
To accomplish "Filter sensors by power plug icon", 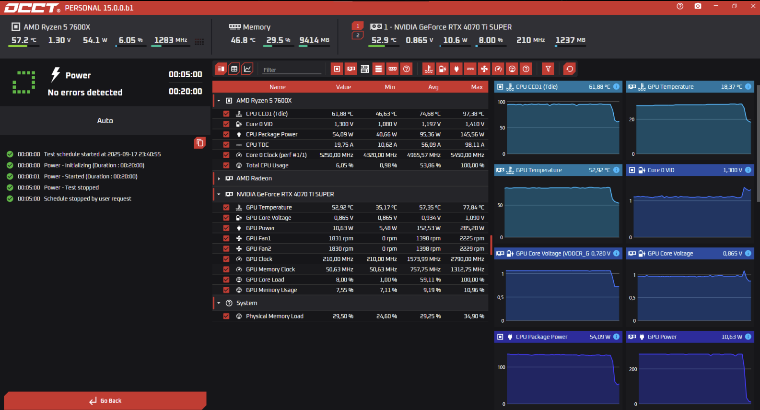I will (456, 69).
